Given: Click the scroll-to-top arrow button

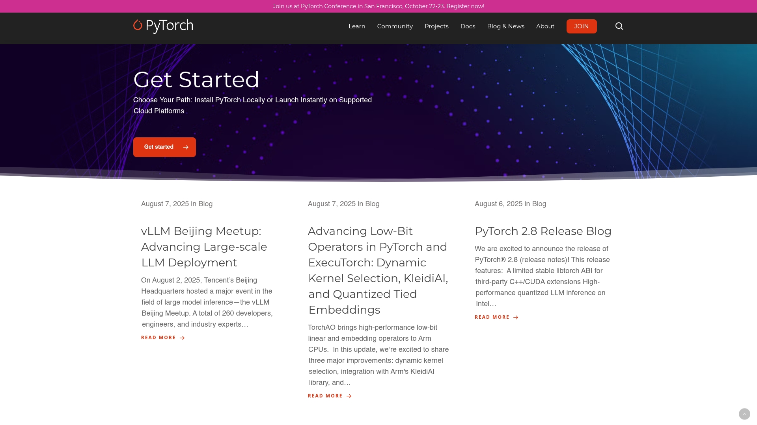Looking at the screenshot, I should coord(744,414).
